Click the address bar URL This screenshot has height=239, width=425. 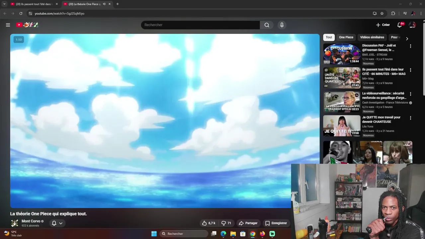pyautogui.click(x=59, y=14)
